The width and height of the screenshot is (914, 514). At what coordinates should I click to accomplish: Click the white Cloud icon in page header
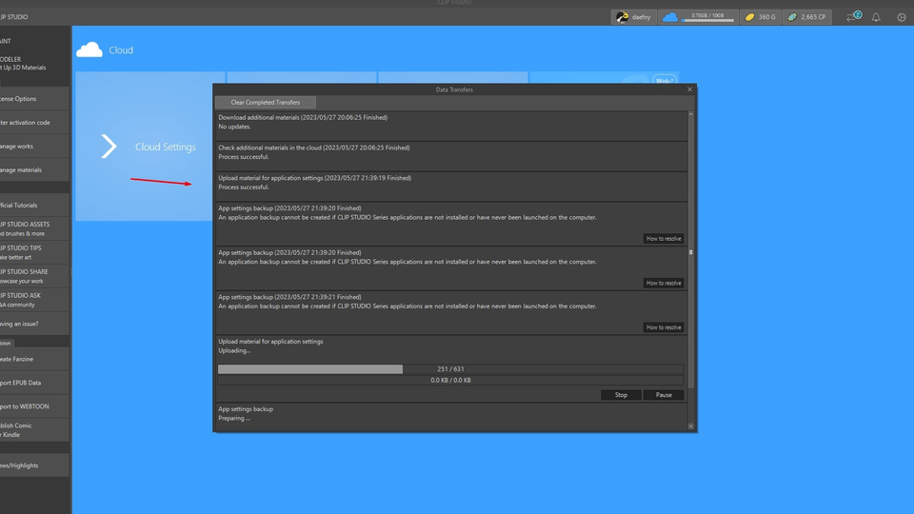coord(89,49)
